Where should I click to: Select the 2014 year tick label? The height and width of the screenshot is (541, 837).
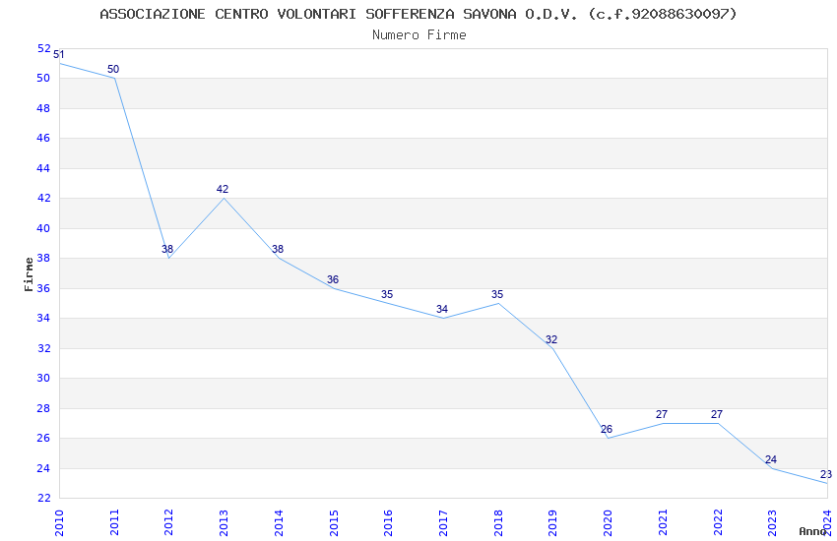pyautogui.click(x=279, y=523)
